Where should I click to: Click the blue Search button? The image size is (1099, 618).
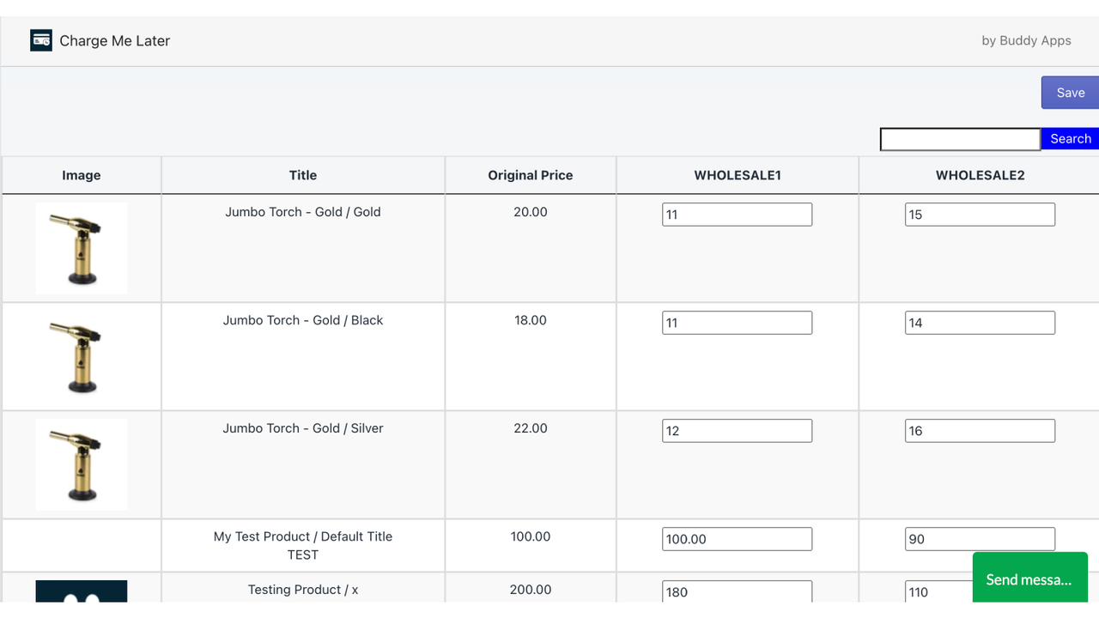coord(1070,139)
